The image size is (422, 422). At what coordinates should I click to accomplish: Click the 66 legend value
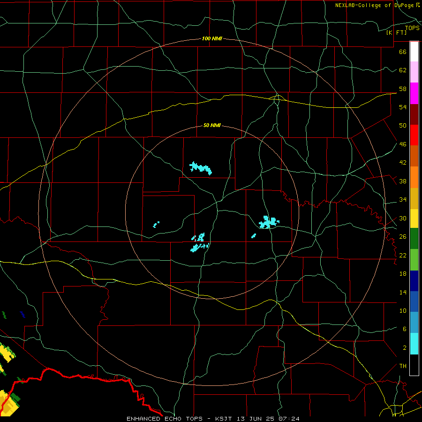[403, 52]
